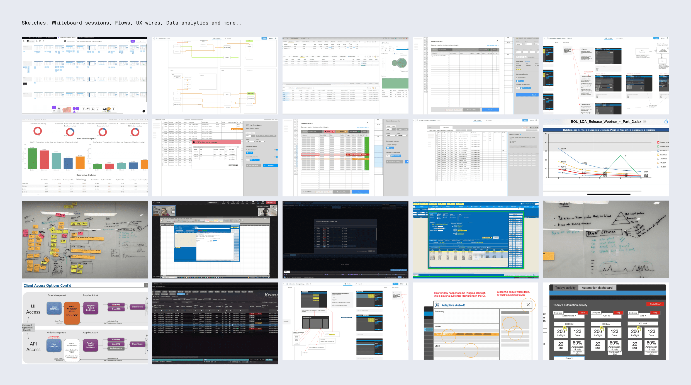Toggle Open Trading switch in RFQ List Submission

pyautogui.click(x=276, y=150)
